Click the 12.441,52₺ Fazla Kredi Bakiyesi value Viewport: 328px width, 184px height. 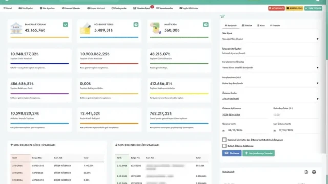[x=90, y=113]
